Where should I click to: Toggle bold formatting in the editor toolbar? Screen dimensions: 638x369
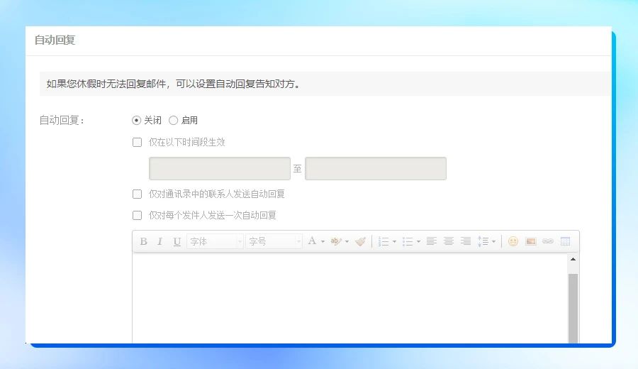(143, 241)
